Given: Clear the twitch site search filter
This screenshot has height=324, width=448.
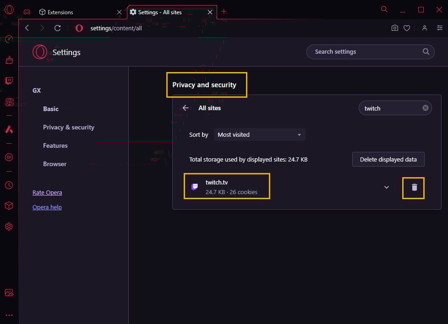Looking at the screenshot, I should click(426, 108).
